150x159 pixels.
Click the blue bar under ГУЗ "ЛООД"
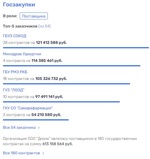[61, 102]
